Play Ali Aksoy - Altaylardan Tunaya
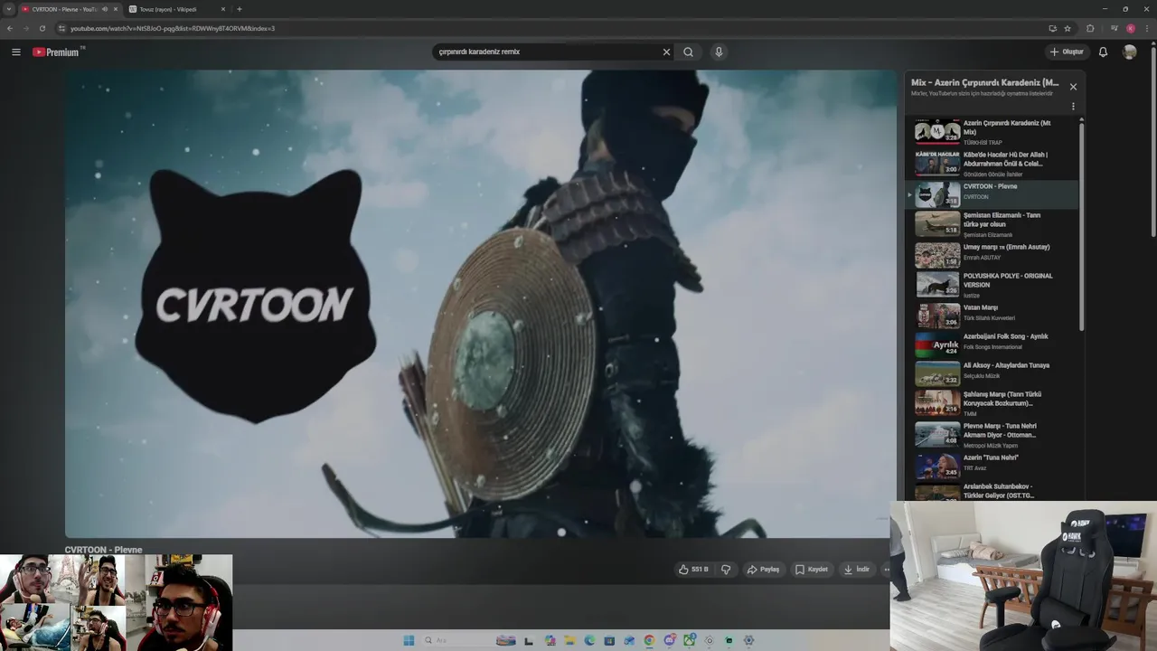This screenshot has width=1157, height=651. click(992, 373)
